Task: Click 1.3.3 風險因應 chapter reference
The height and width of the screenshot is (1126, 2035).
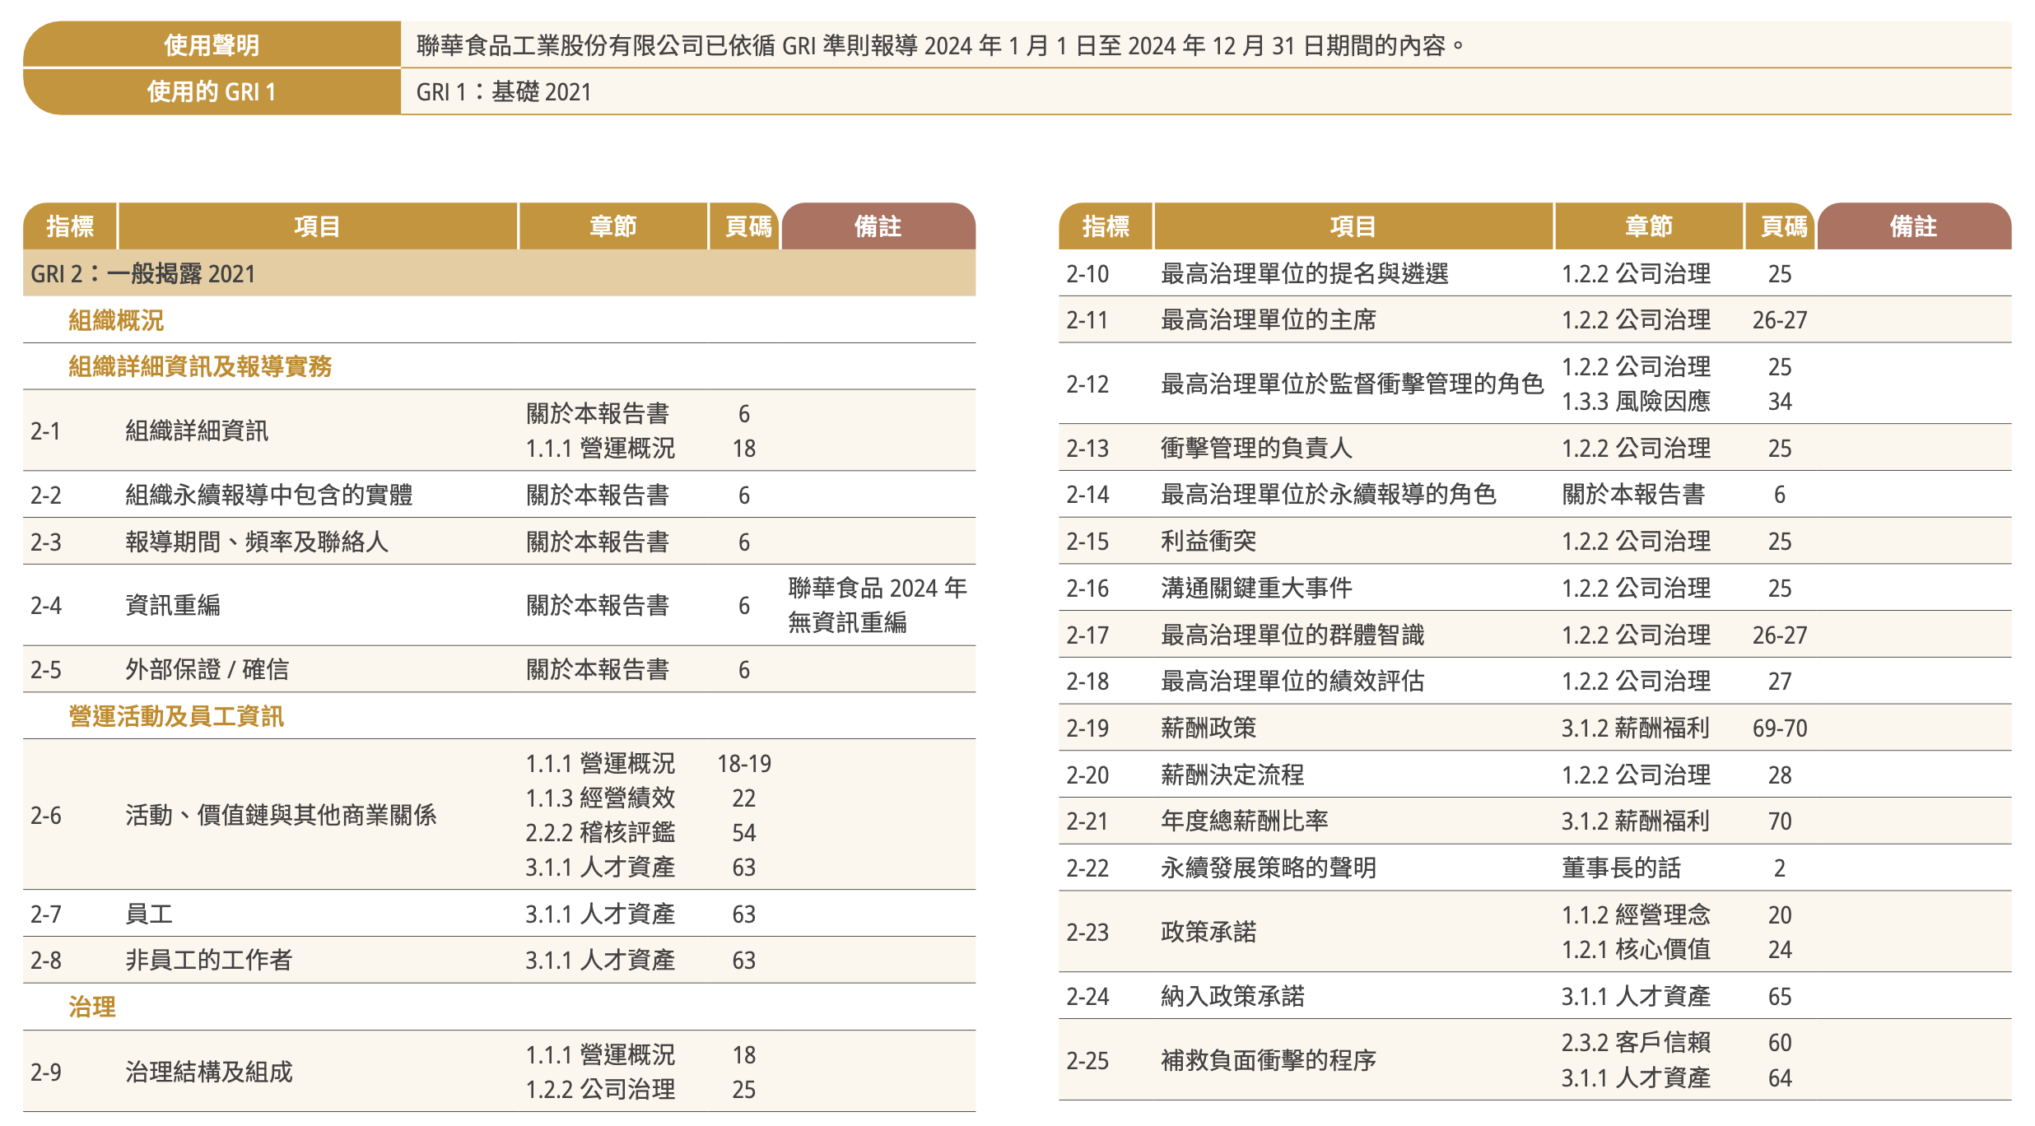Action: coord(1636,402)
